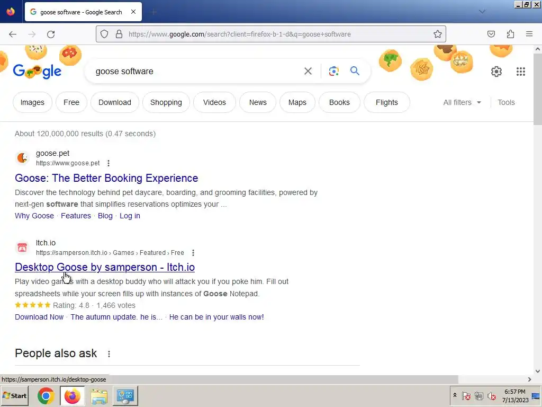This screenshot has height=407, width=542.
Task: Click the Firefox view icon
Action: [11, 12]
